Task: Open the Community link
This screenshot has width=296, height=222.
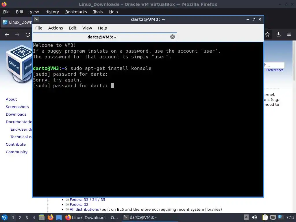Action: tap(16, 152)
